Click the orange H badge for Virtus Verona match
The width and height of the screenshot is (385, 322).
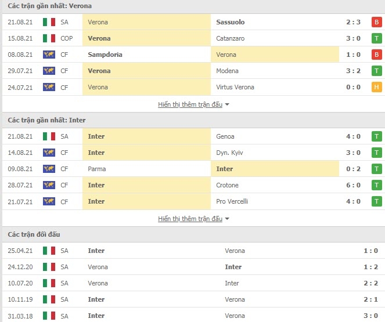click(x=376, y=87)
